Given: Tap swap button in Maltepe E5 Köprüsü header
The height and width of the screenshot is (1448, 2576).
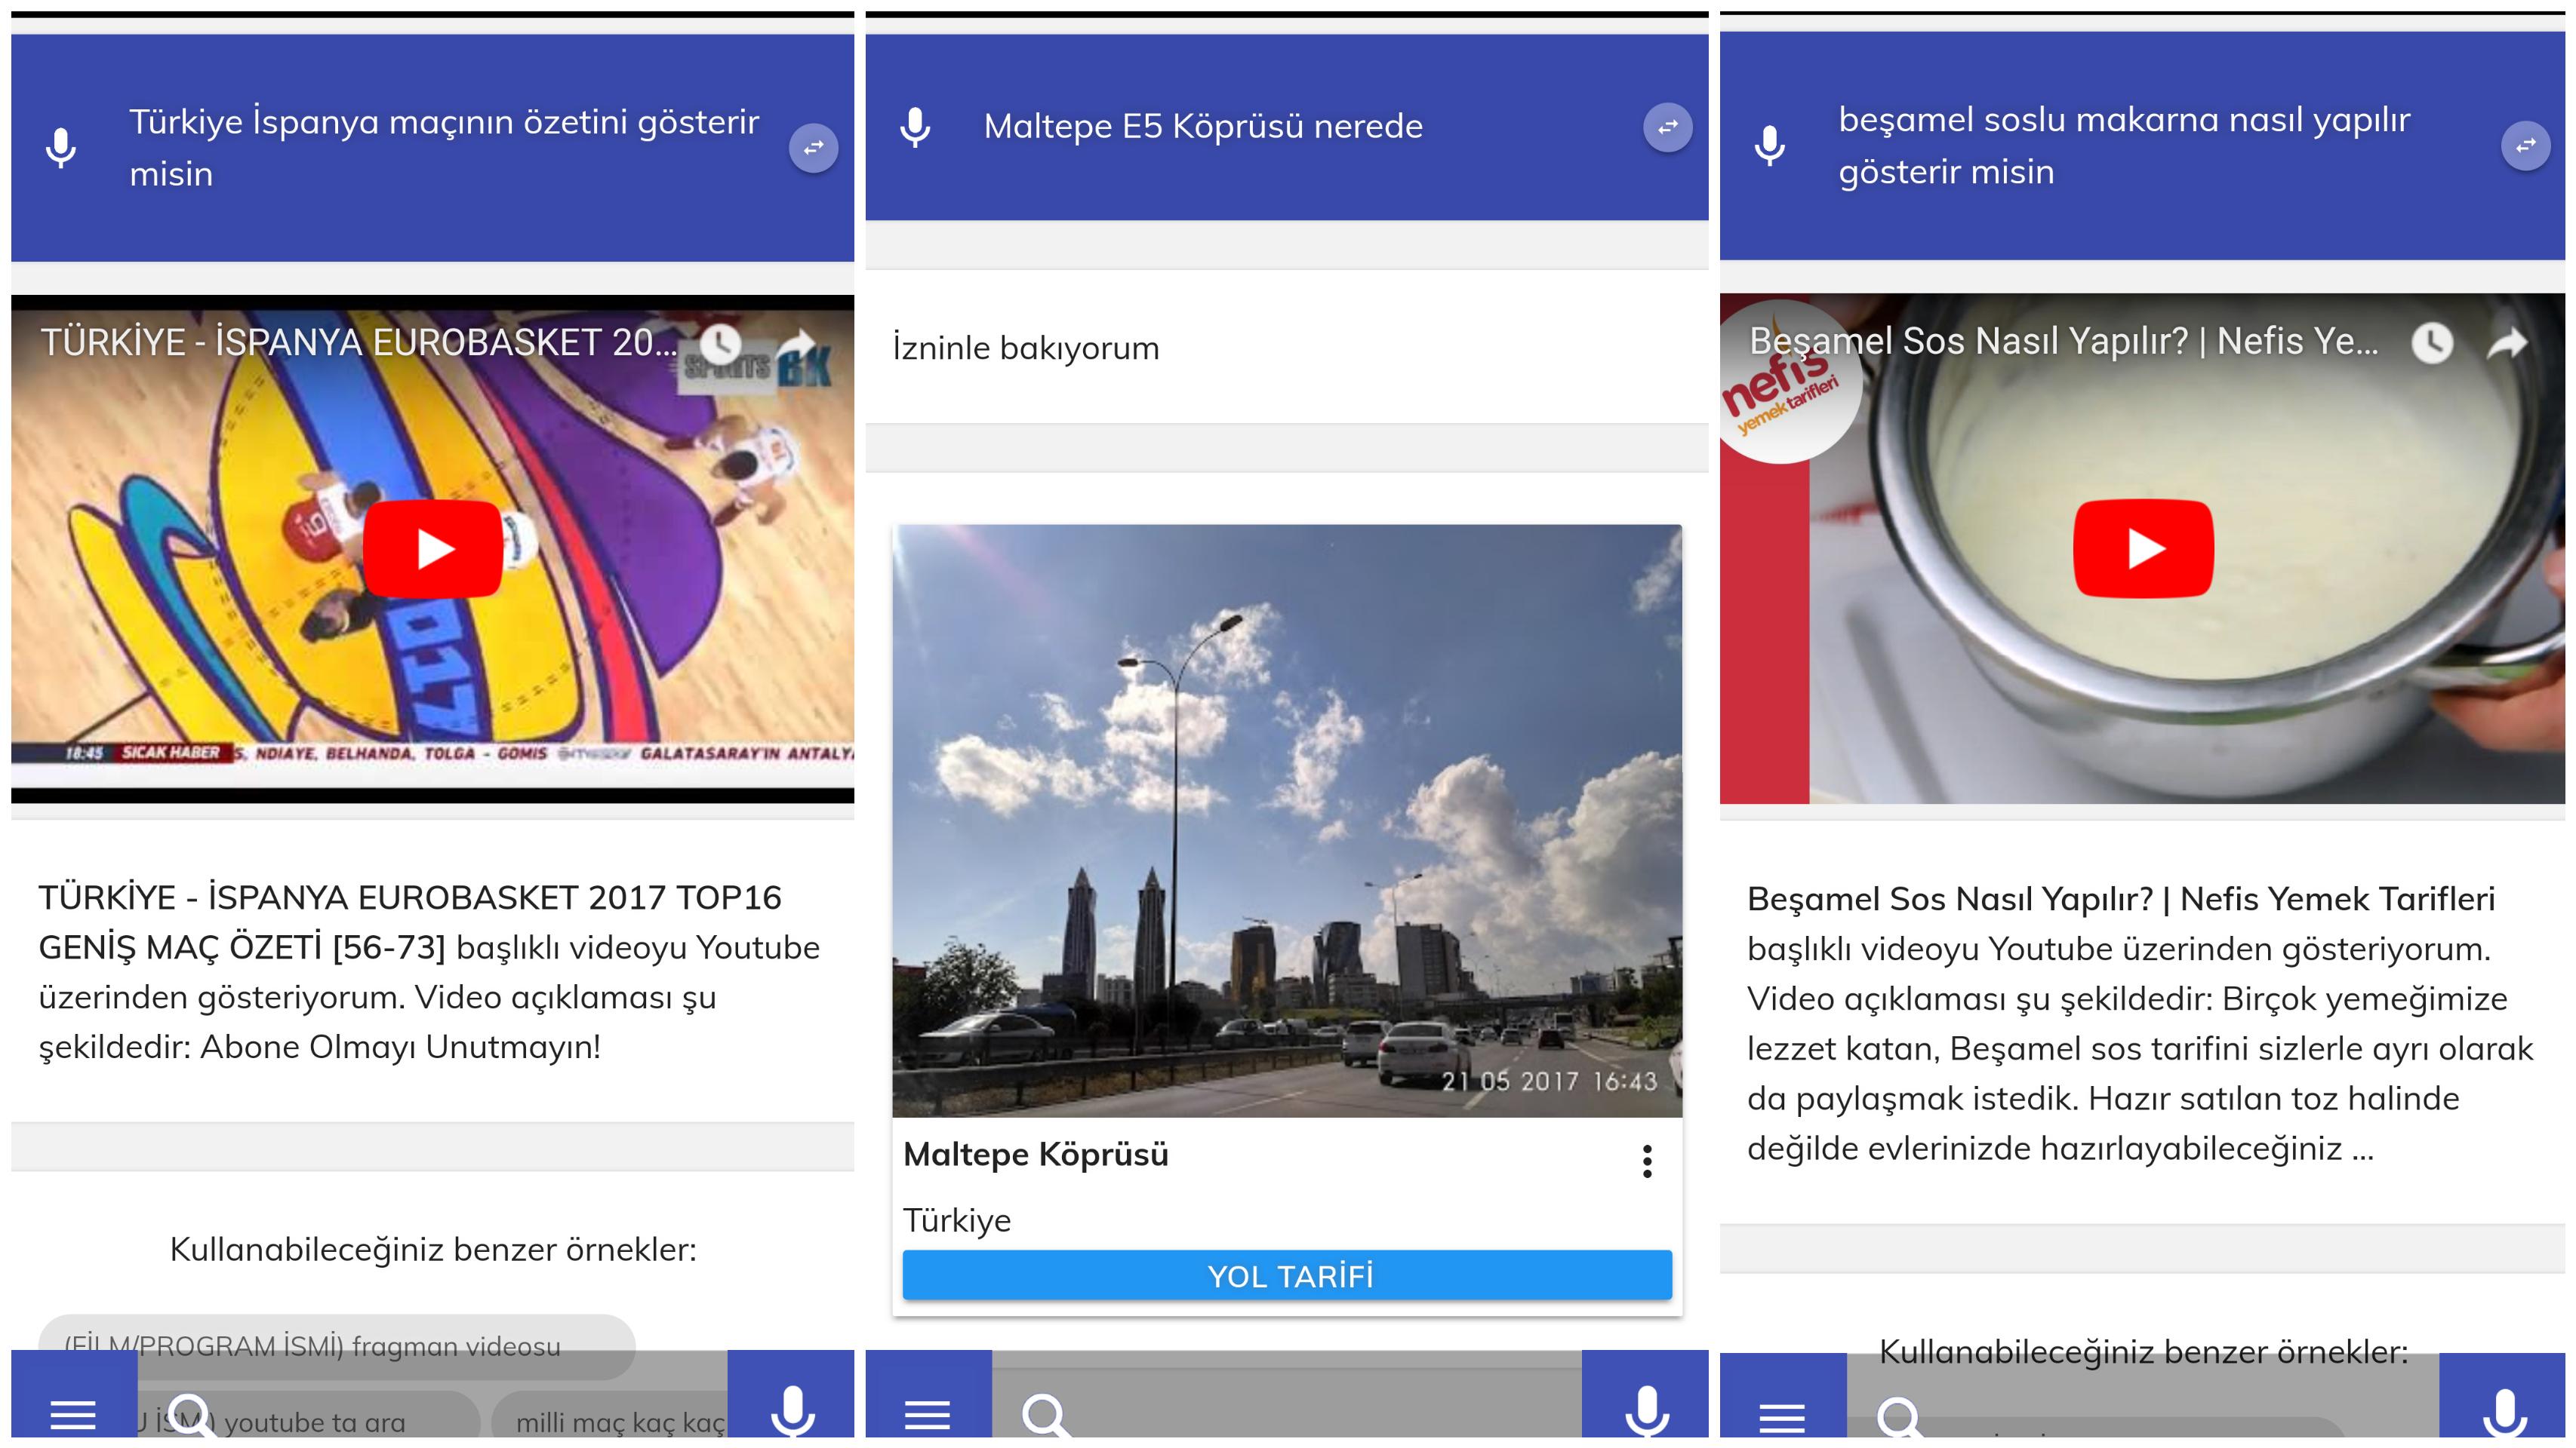Looking at the screenshot, I should pyautogui.click(x=1667, y=127).
